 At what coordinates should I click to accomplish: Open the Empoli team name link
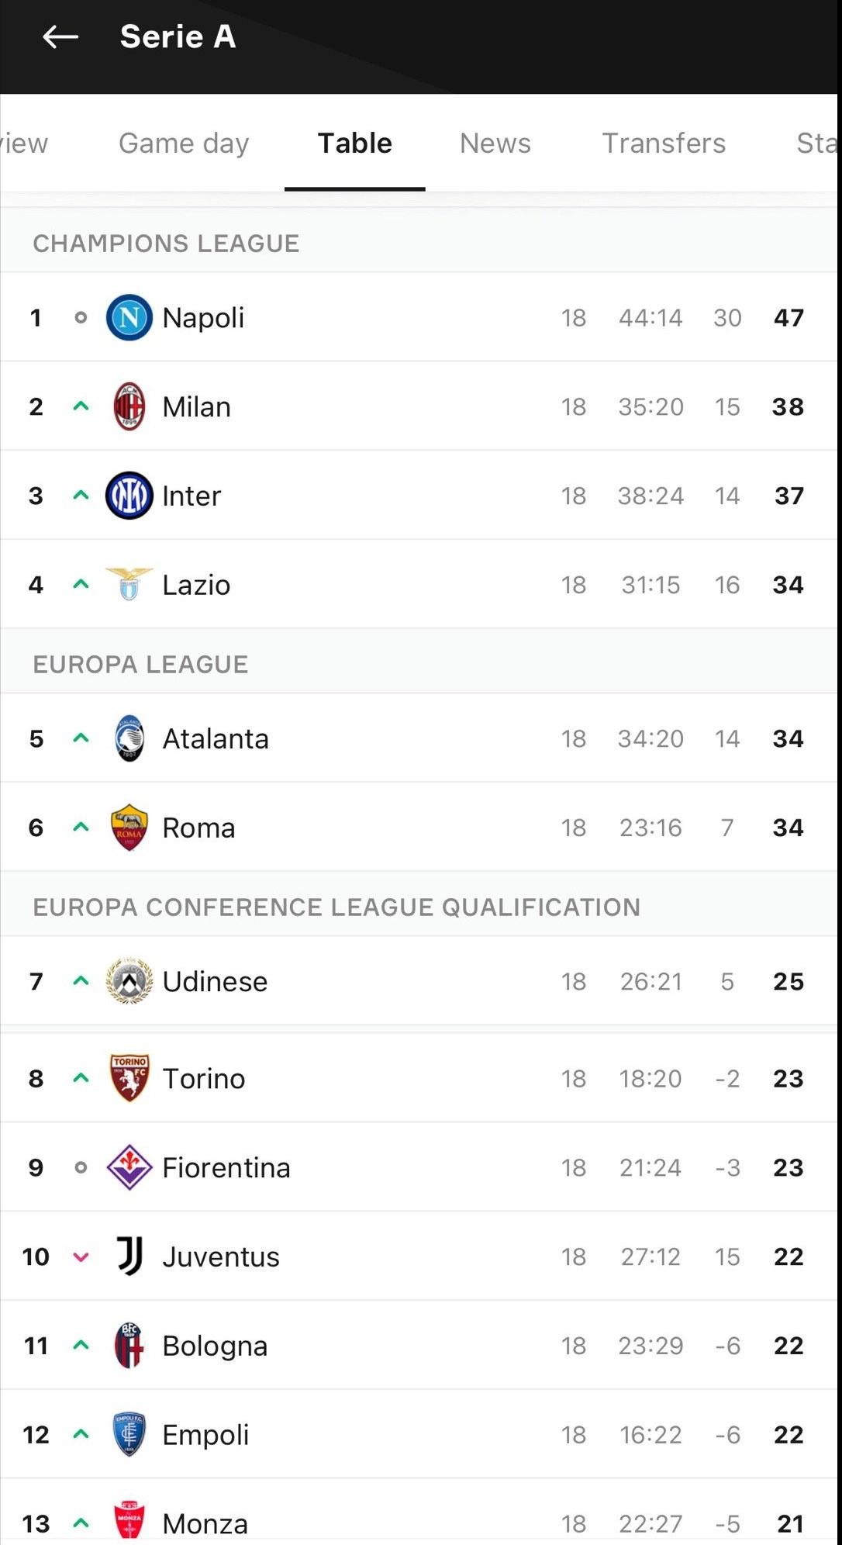coord(205,1435)
